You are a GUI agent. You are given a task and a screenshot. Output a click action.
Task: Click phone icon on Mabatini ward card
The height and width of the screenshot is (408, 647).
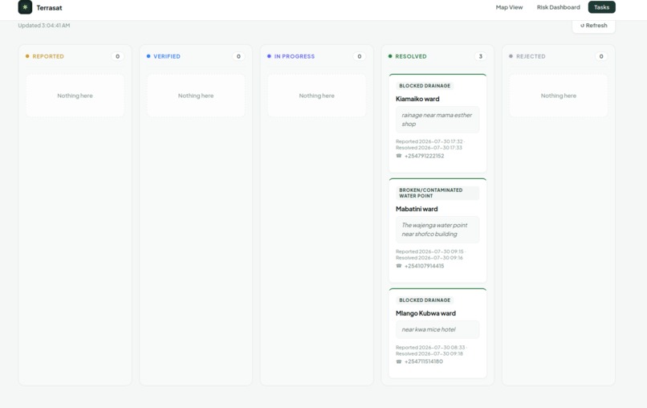(399, 266)
